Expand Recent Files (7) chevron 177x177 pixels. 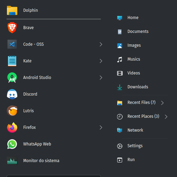point(162,103)
